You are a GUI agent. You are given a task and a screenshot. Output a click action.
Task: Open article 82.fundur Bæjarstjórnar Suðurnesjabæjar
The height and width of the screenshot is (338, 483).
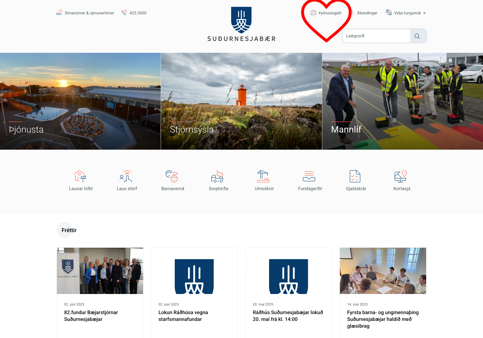pos(91,316)
